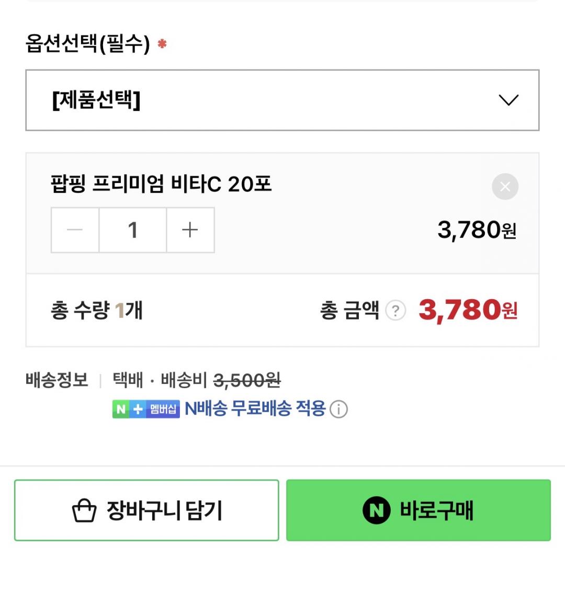The width and height of the screenshot is (565, 603).
Task: Click the 배송정보 label
Action: 56,380
